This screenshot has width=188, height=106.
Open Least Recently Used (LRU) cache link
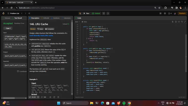(x=41, y=35)
